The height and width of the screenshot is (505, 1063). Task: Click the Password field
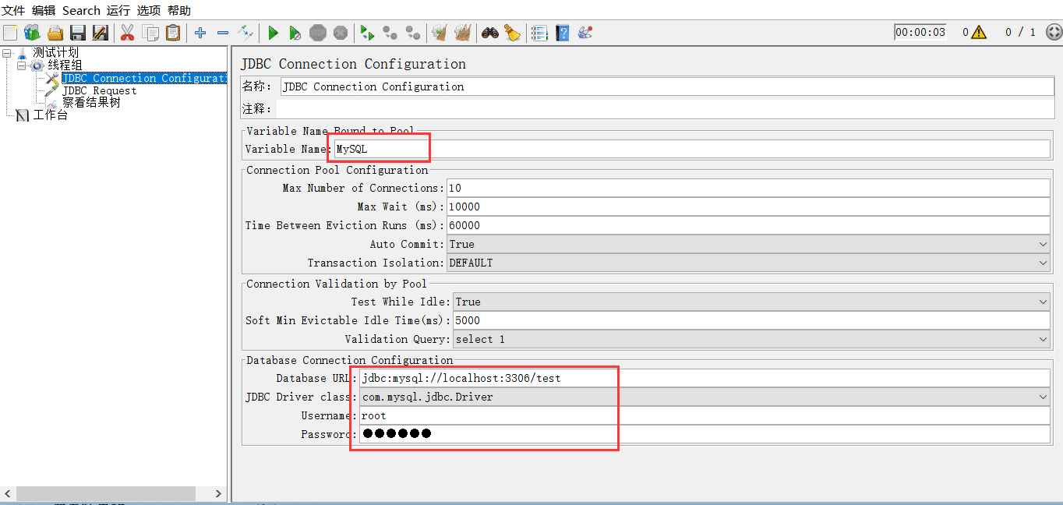point(705,434)
